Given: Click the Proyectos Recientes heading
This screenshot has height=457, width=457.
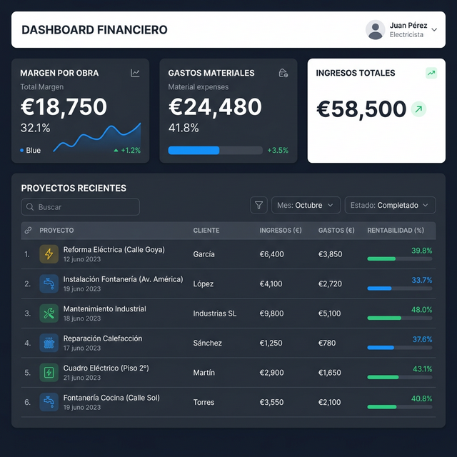Looking at the screenshot, I should 74,189.
